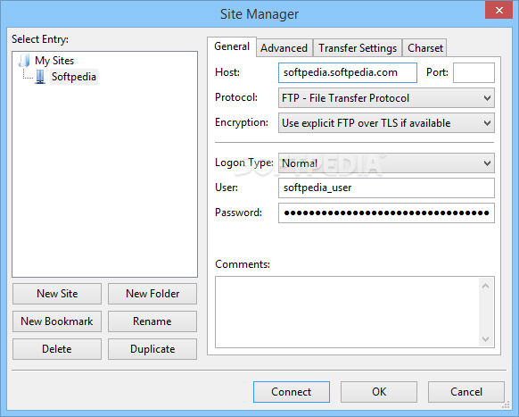The width and height of the screenshot is (519, 417).
Task: Open the Transfer Settings tab
Action: pos(358,48)
